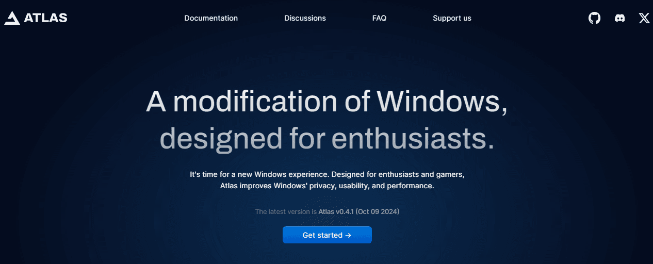Open the Discord icon link
Image resolution: width=653 pixels, height=264 pixels.
pyautogui.click(x=620, y=18)
